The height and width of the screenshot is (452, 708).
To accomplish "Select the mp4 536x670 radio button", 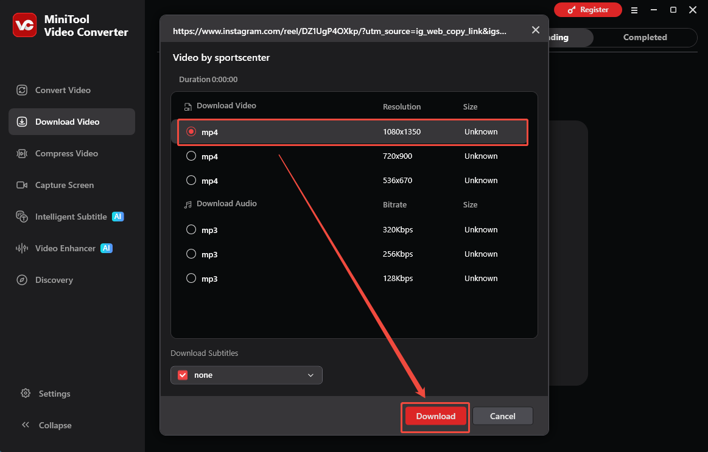I will [191, 181].
